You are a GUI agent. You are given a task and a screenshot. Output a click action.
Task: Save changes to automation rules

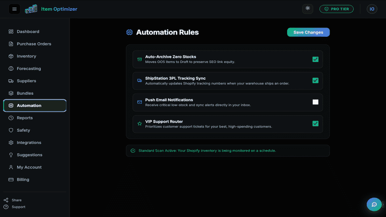[308, 32]
